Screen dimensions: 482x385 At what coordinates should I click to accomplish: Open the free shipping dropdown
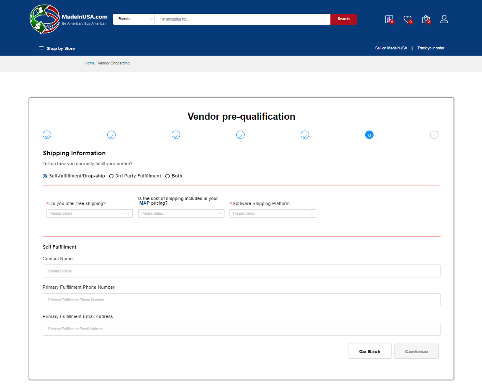coord(90,213)
